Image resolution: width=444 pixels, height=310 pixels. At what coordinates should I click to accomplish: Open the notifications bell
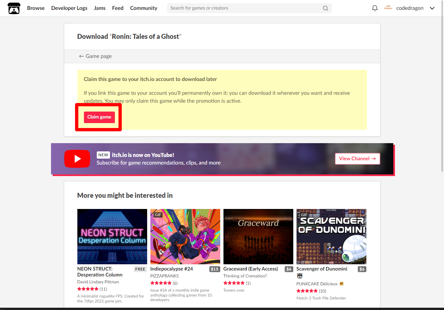coord(375,8)
